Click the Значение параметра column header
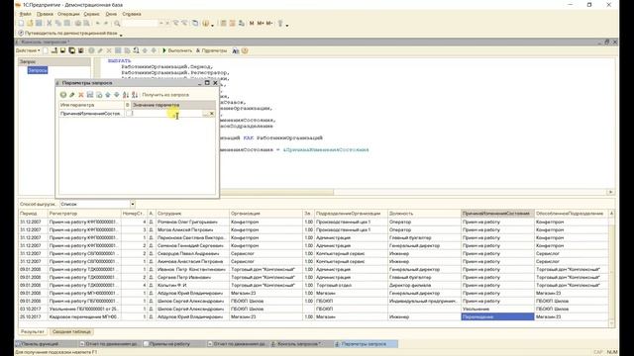 [172, 105]
